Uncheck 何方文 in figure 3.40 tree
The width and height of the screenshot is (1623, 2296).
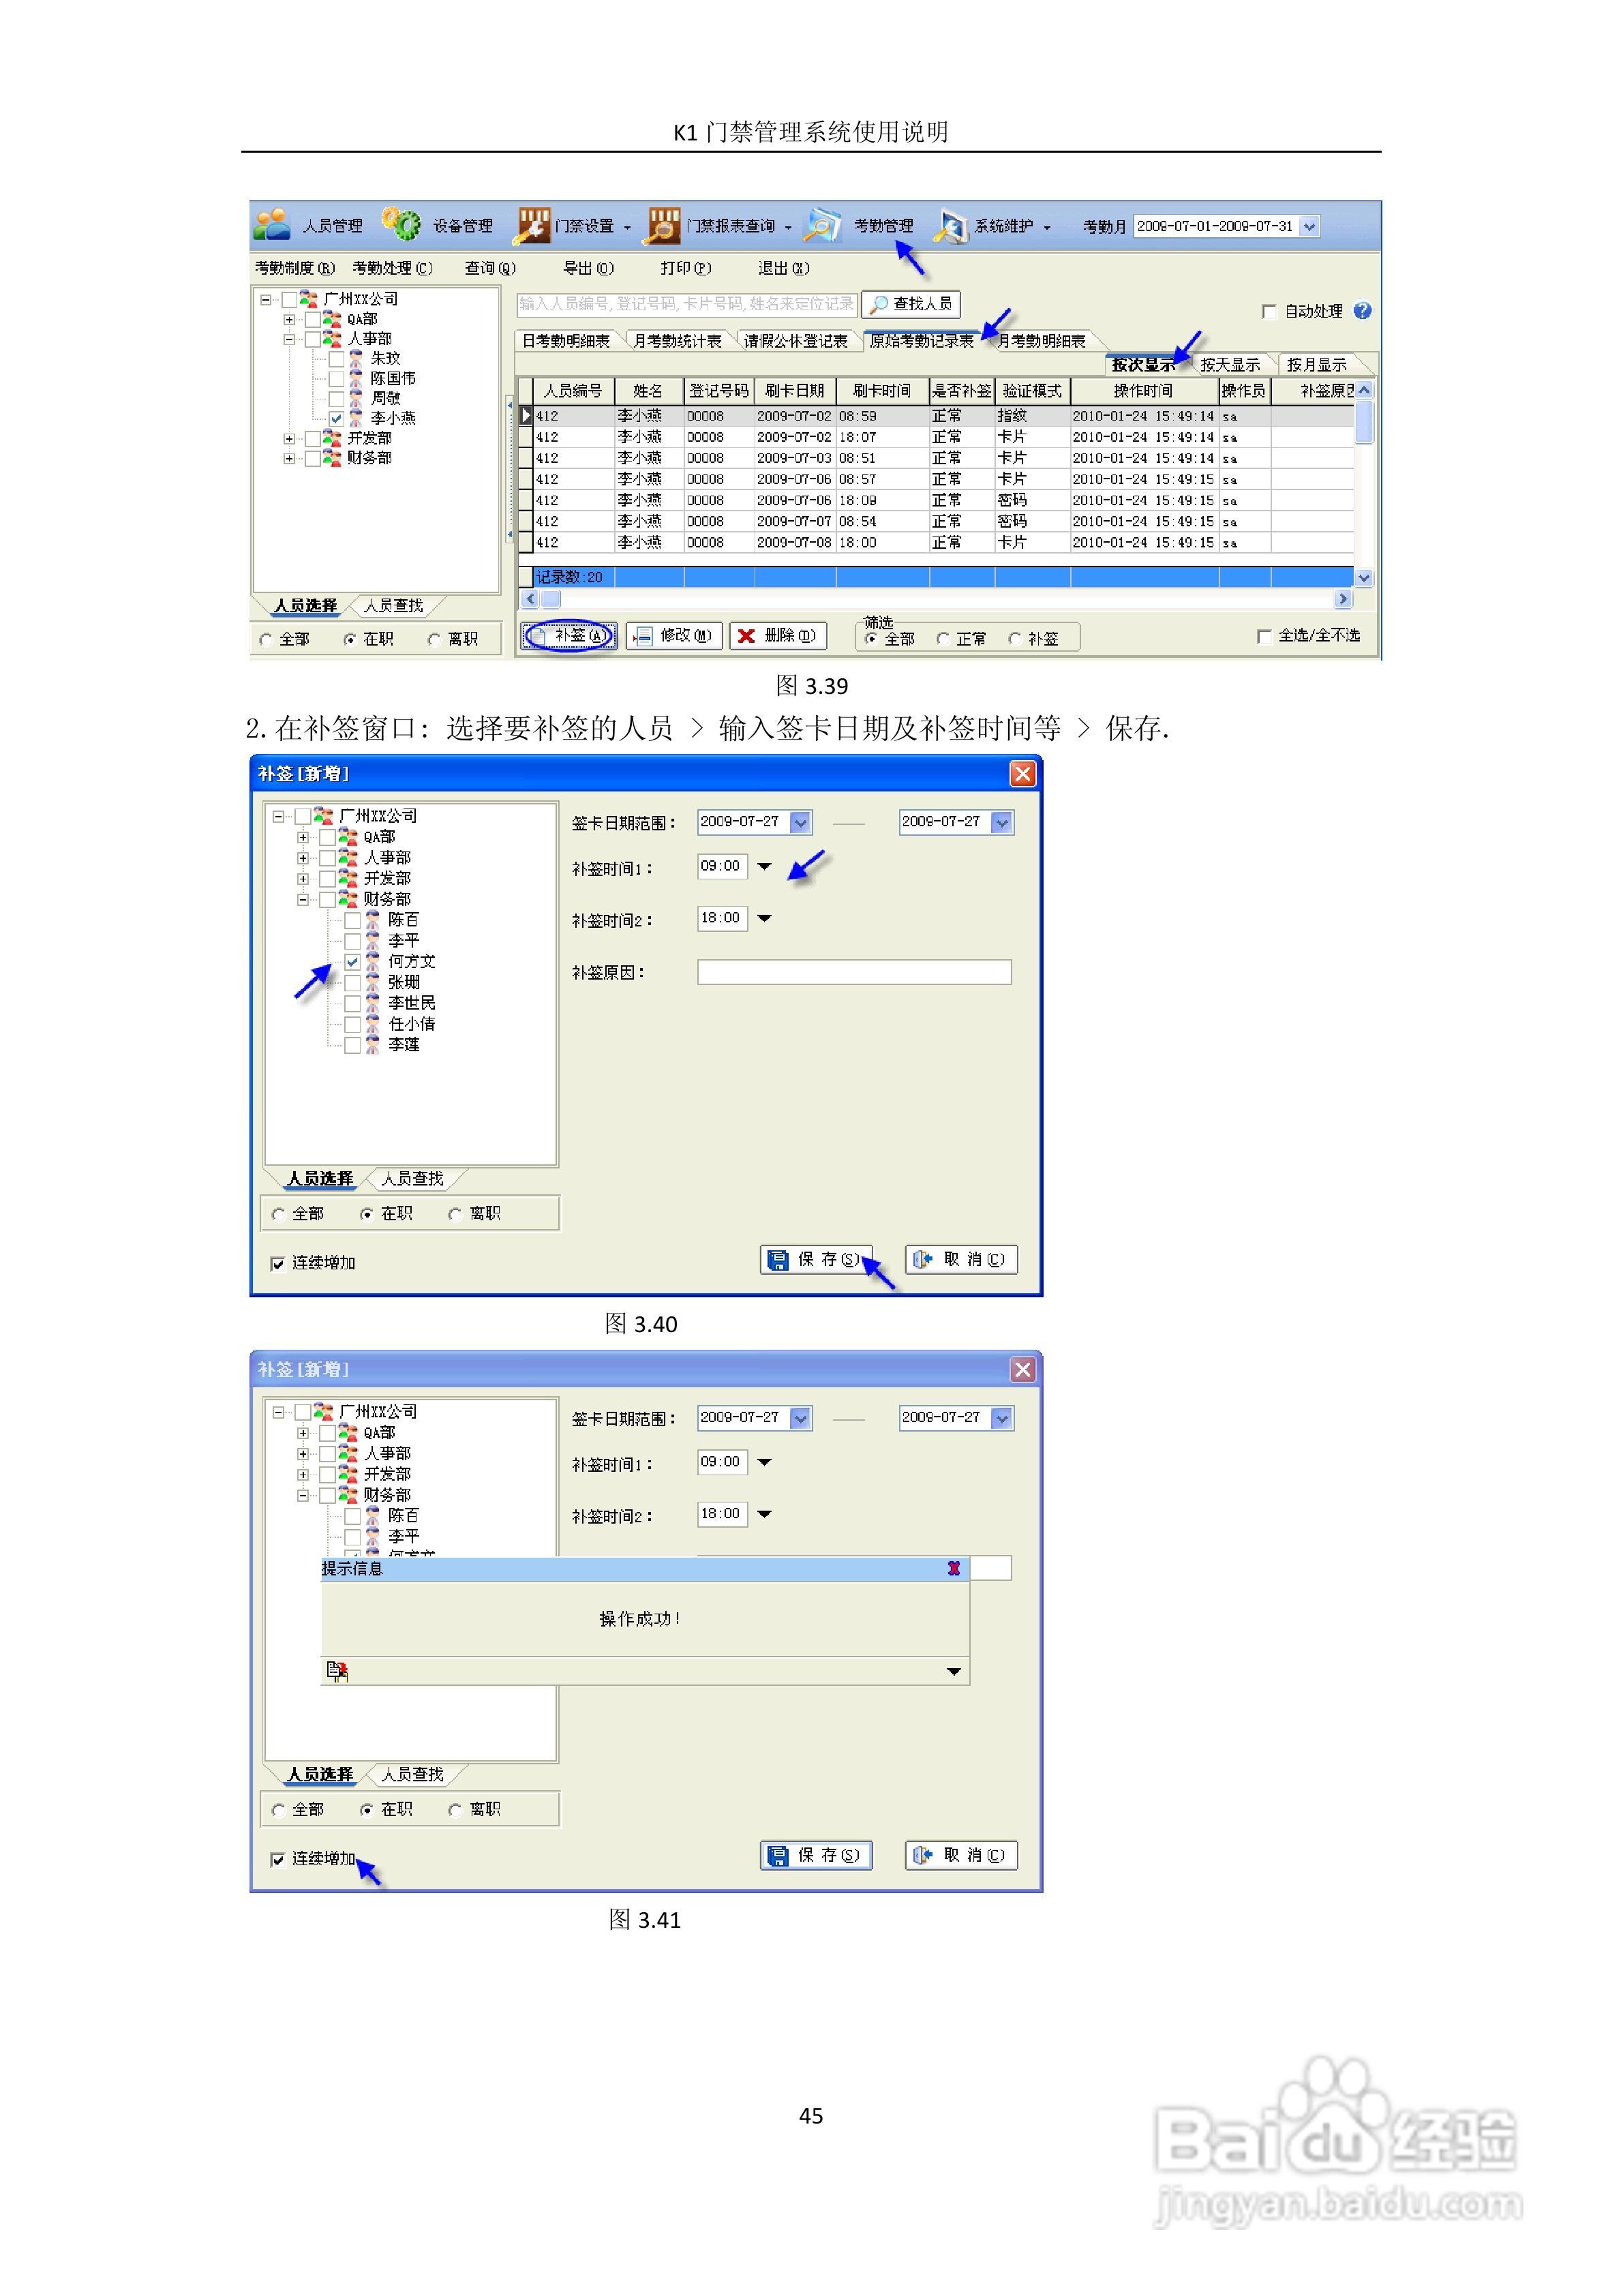click(x=353, y=962)
